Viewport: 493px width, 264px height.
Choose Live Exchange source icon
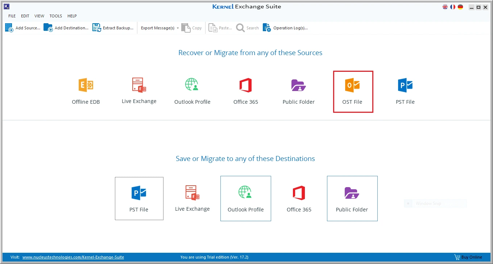139,91
